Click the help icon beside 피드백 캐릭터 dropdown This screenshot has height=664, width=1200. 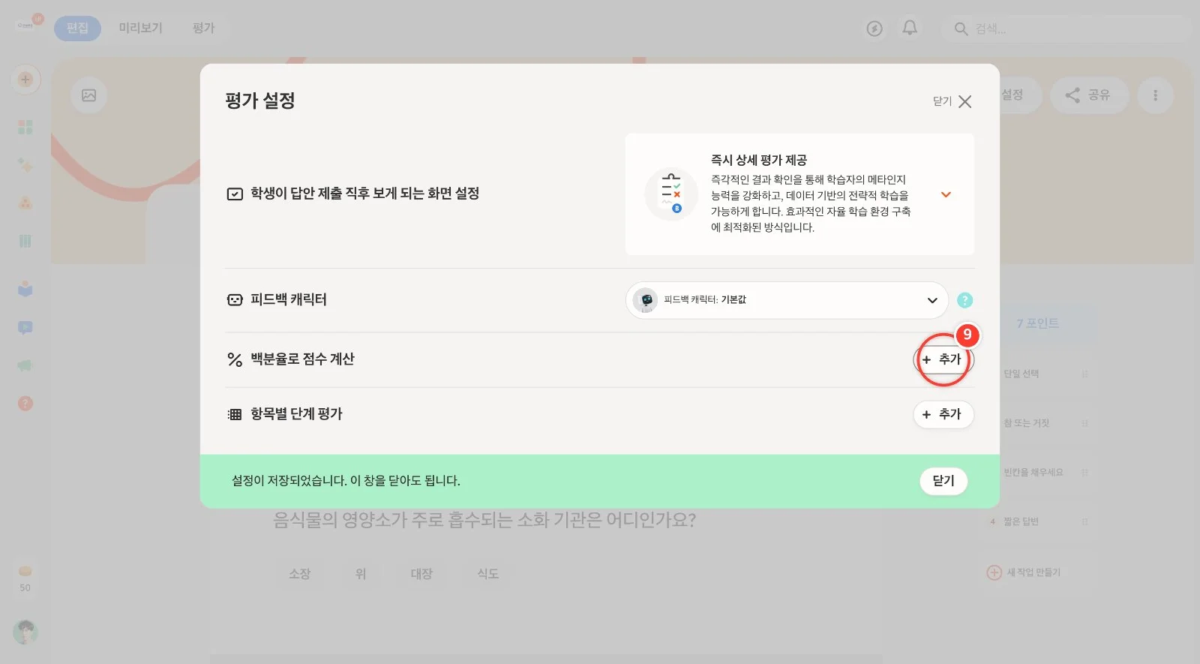click(x=965, y=300)
